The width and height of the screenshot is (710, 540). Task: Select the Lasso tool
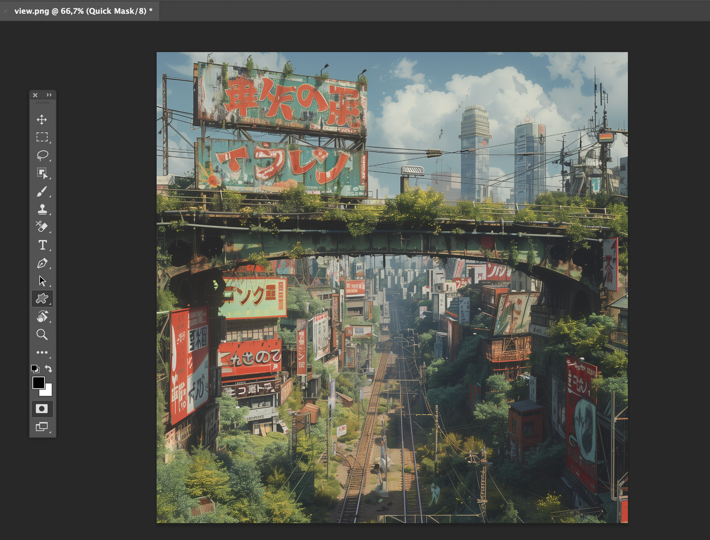(42, 155)
